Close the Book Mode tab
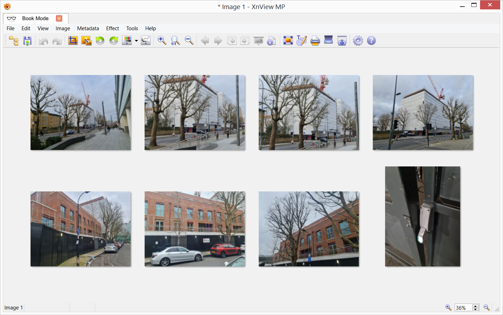The height and width of the screenshot is (315, 503). tap(59, 18)
